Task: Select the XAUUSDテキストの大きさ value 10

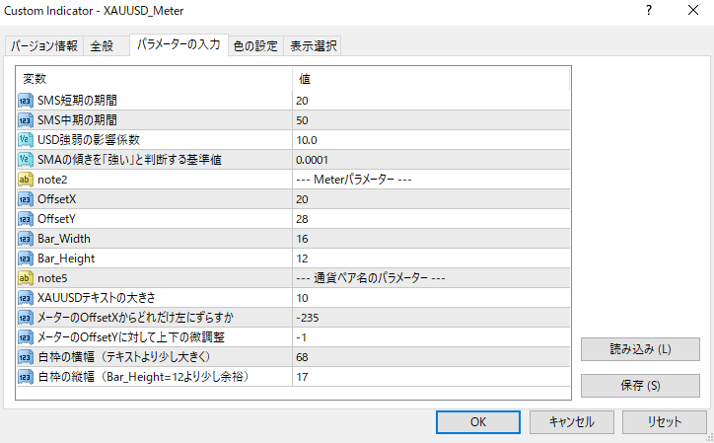Action: click(x=431, y=298)
